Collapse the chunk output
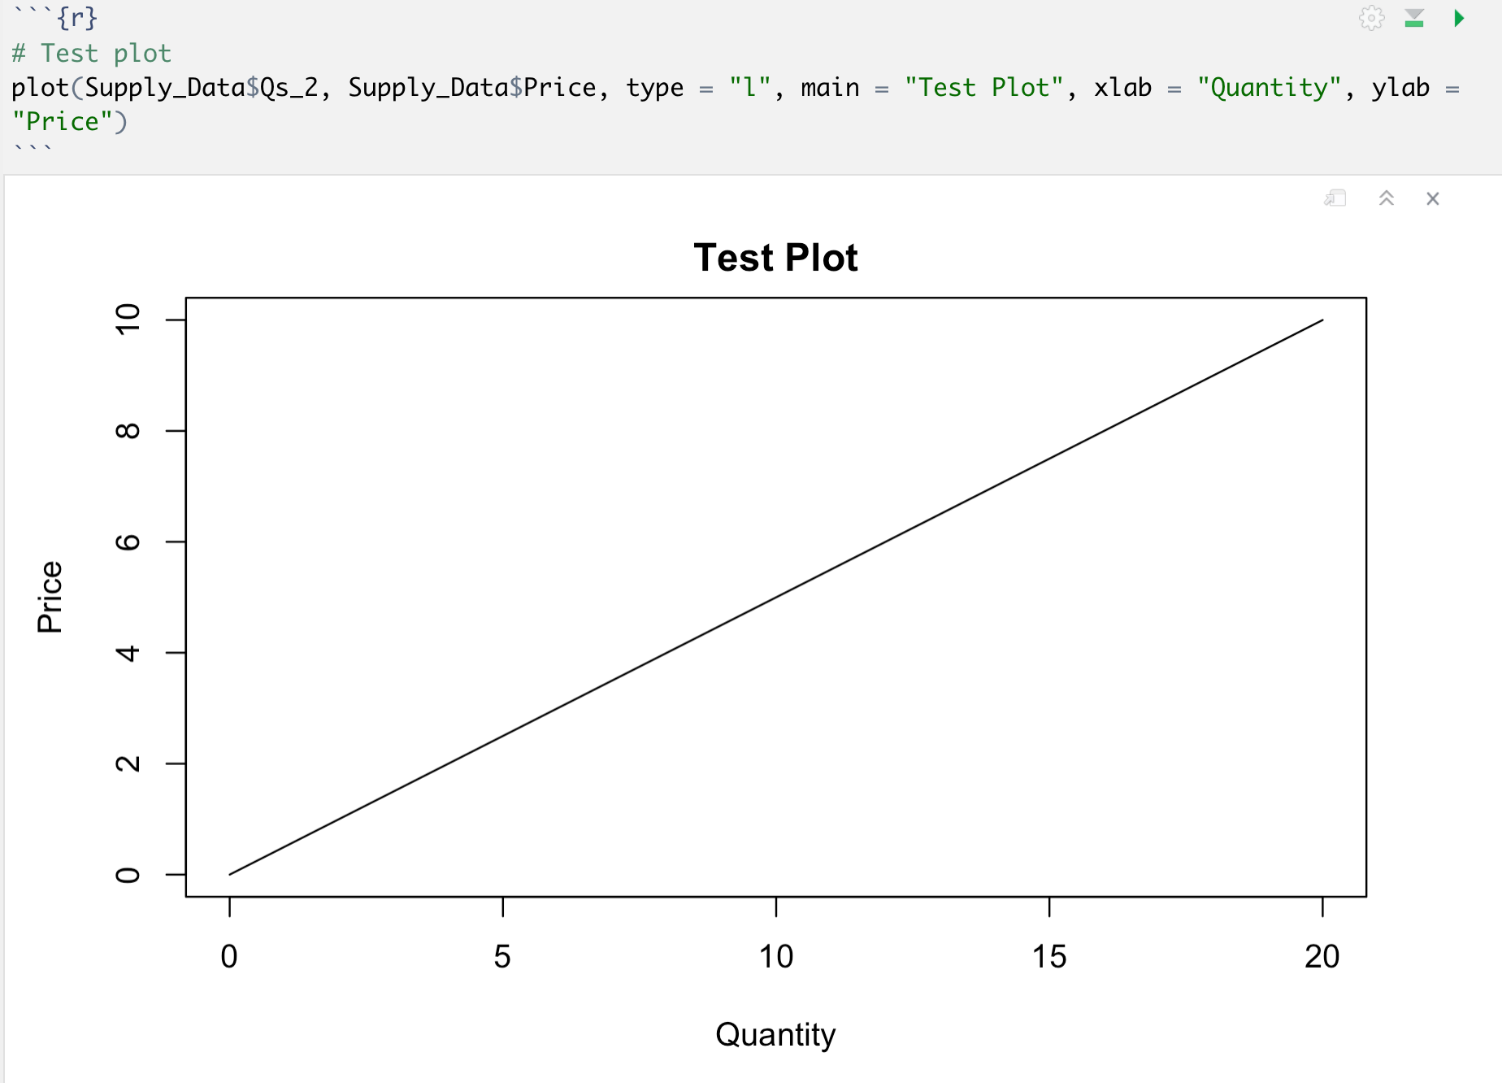 (x=1387, y=198)
